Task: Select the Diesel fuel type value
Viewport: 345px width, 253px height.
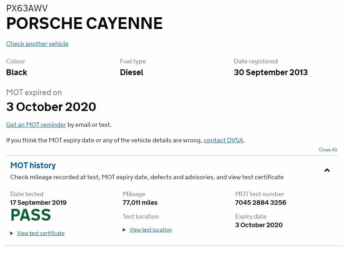Action: tap(132, 72)
